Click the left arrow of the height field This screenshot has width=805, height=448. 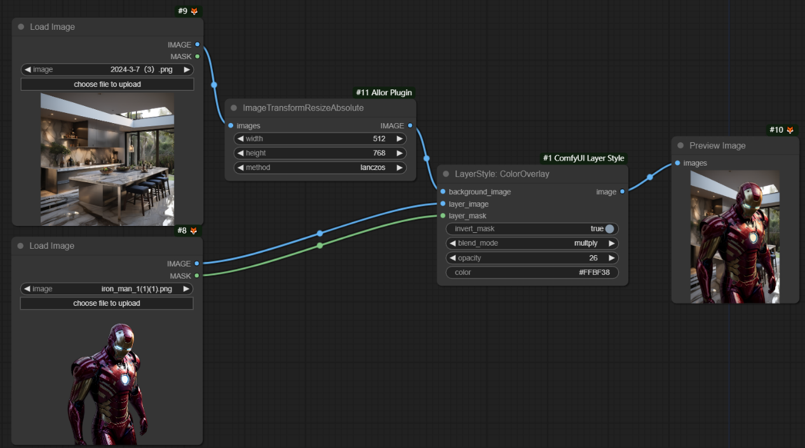(240, 153)
